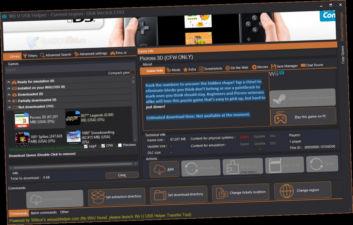Switch to bottom Commands tab
Image resolution: width=353 pixels, height=225 pixels.
[x=19, y=213]
